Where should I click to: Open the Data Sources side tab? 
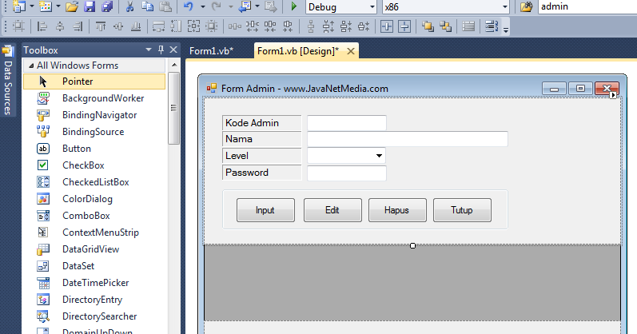pyautogui.click(x=8, y=81)
